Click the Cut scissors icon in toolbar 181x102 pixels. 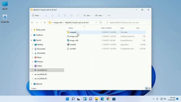coord(46,15)
